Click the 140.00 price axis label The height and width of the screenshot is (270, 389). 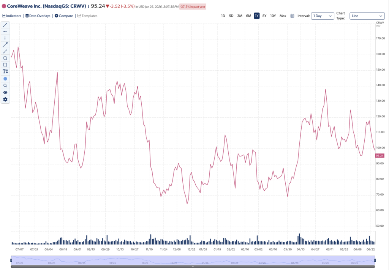pyautogui.click(x=380, y=85)
